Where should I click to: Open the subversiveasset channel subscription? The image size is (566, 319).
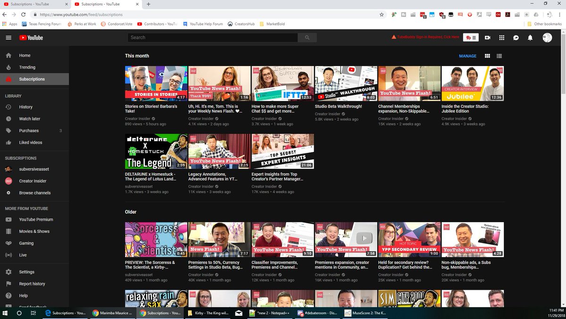pyautogui.click(x=34, y=169)
